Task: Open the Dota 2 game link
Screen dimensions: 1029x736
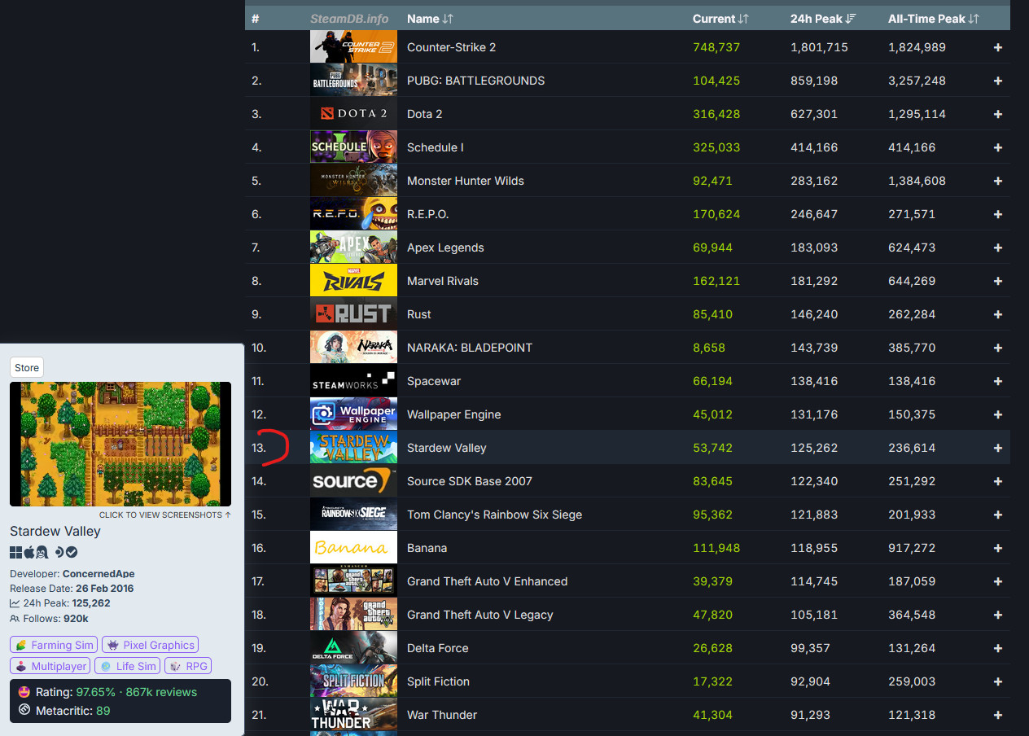Action: (x=424, y=114)
